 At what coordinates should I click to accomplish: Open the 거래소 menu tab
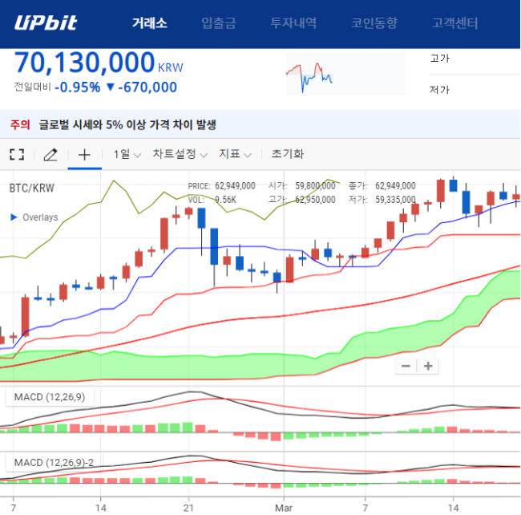(150, 23)
